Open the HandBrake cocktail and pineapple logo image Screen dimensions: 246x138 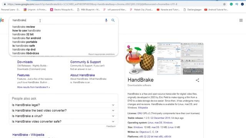coord(141,59)
